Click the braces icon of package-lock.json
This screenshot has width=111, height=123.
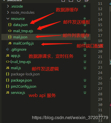8,74
